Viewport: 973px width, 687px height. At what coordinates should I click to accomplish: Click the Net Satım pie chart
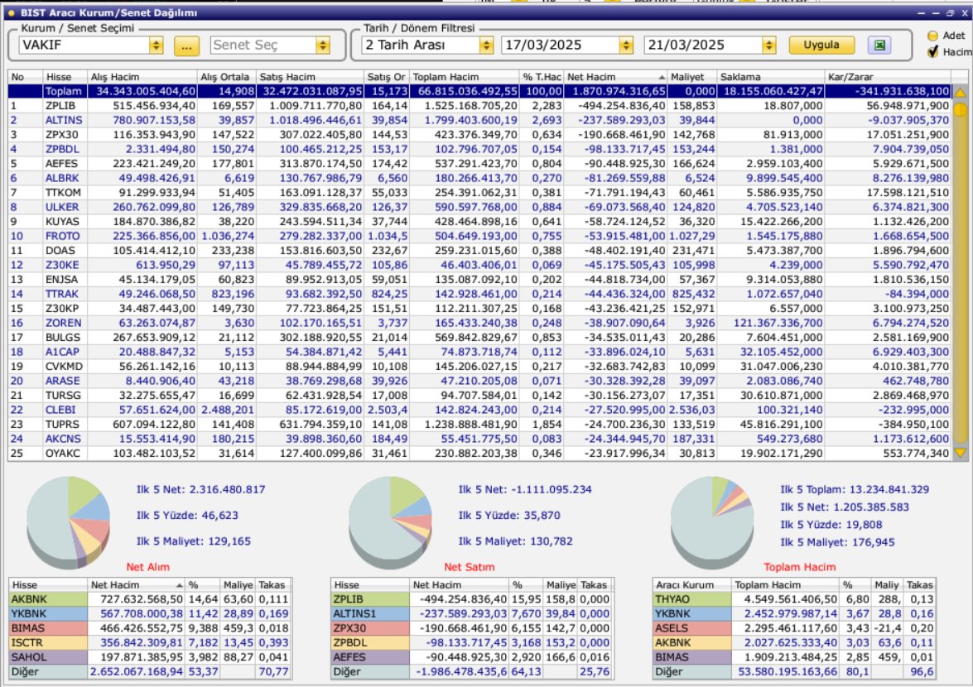(x=390, y=522)
